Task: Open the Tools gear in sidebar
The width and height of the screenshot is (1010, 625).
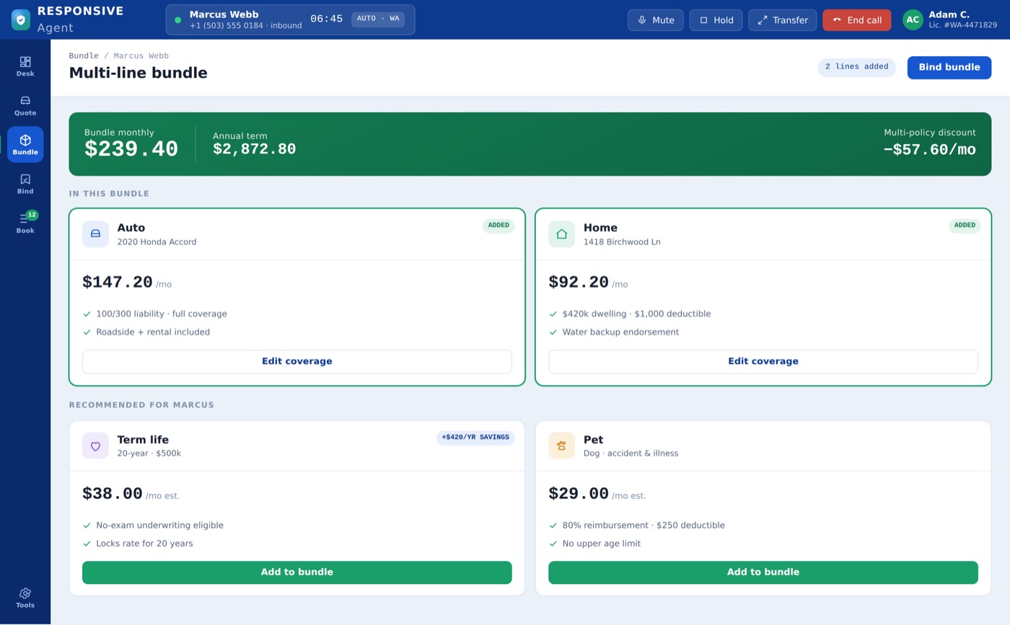Action: tap(25, 598)
